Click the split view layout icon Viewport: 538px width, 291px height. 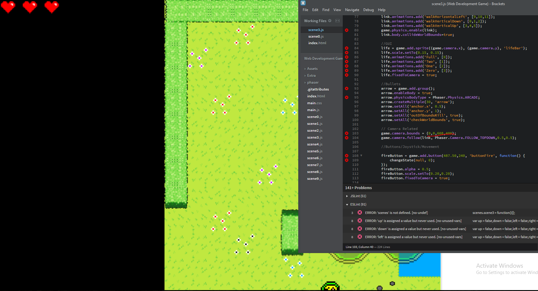pyautogui.click(x=337, y=21)
